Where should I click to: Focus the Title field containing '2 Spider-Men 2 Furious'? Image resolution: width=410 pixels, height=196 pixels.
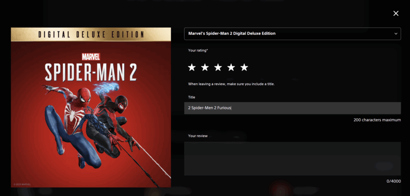tap(292, 108)
